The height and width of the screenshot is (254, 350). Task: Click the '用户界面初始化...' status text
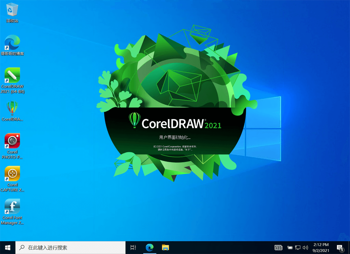[x=175, y=137]
